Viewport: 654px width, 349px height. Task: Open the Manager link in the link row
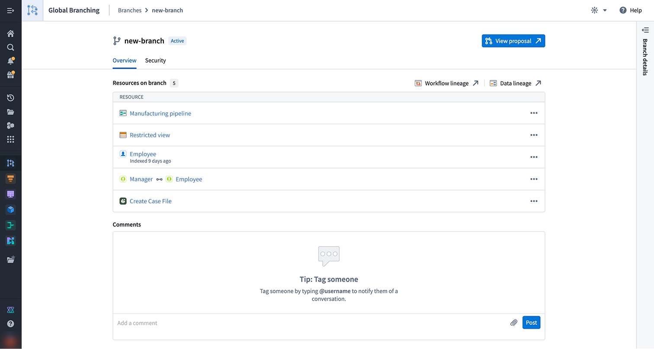pyautogui.click(x=141, y=179)
